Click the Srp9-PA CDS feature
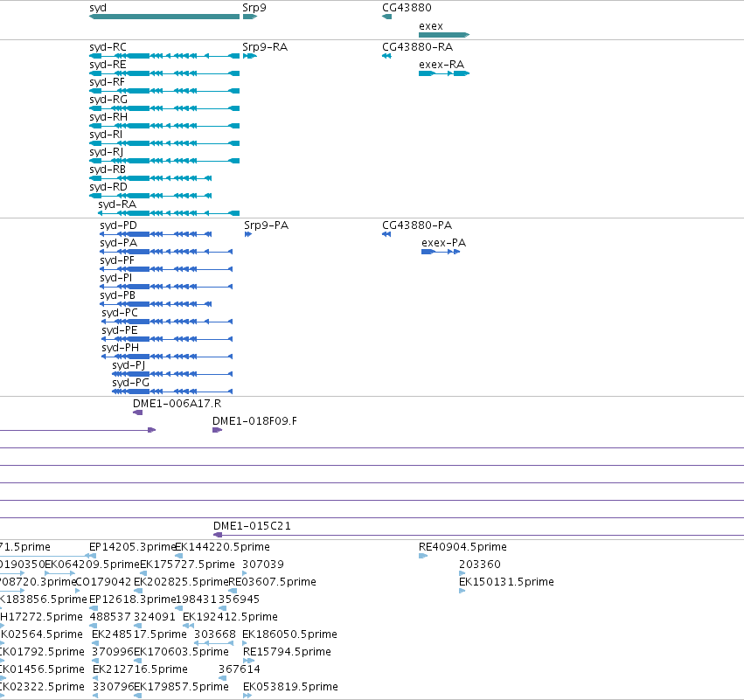 pos(248,234)
